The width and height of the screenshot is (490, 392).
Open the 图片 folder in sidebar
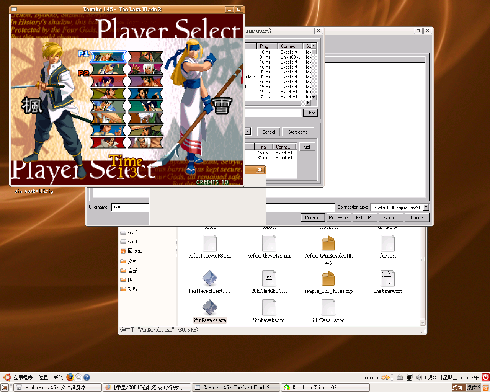point(129,280)
